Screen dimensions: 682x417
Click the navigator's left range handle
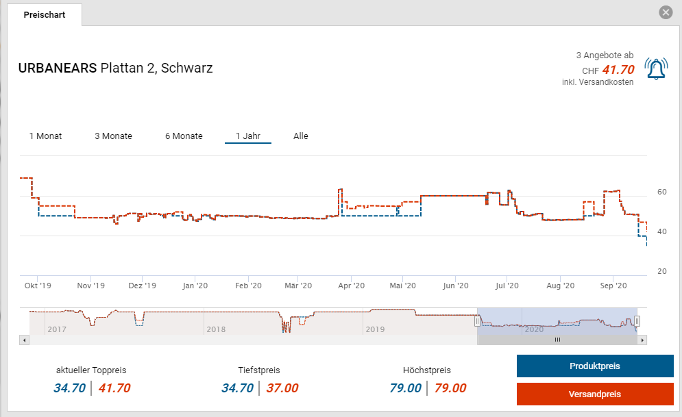pos(478,320)
